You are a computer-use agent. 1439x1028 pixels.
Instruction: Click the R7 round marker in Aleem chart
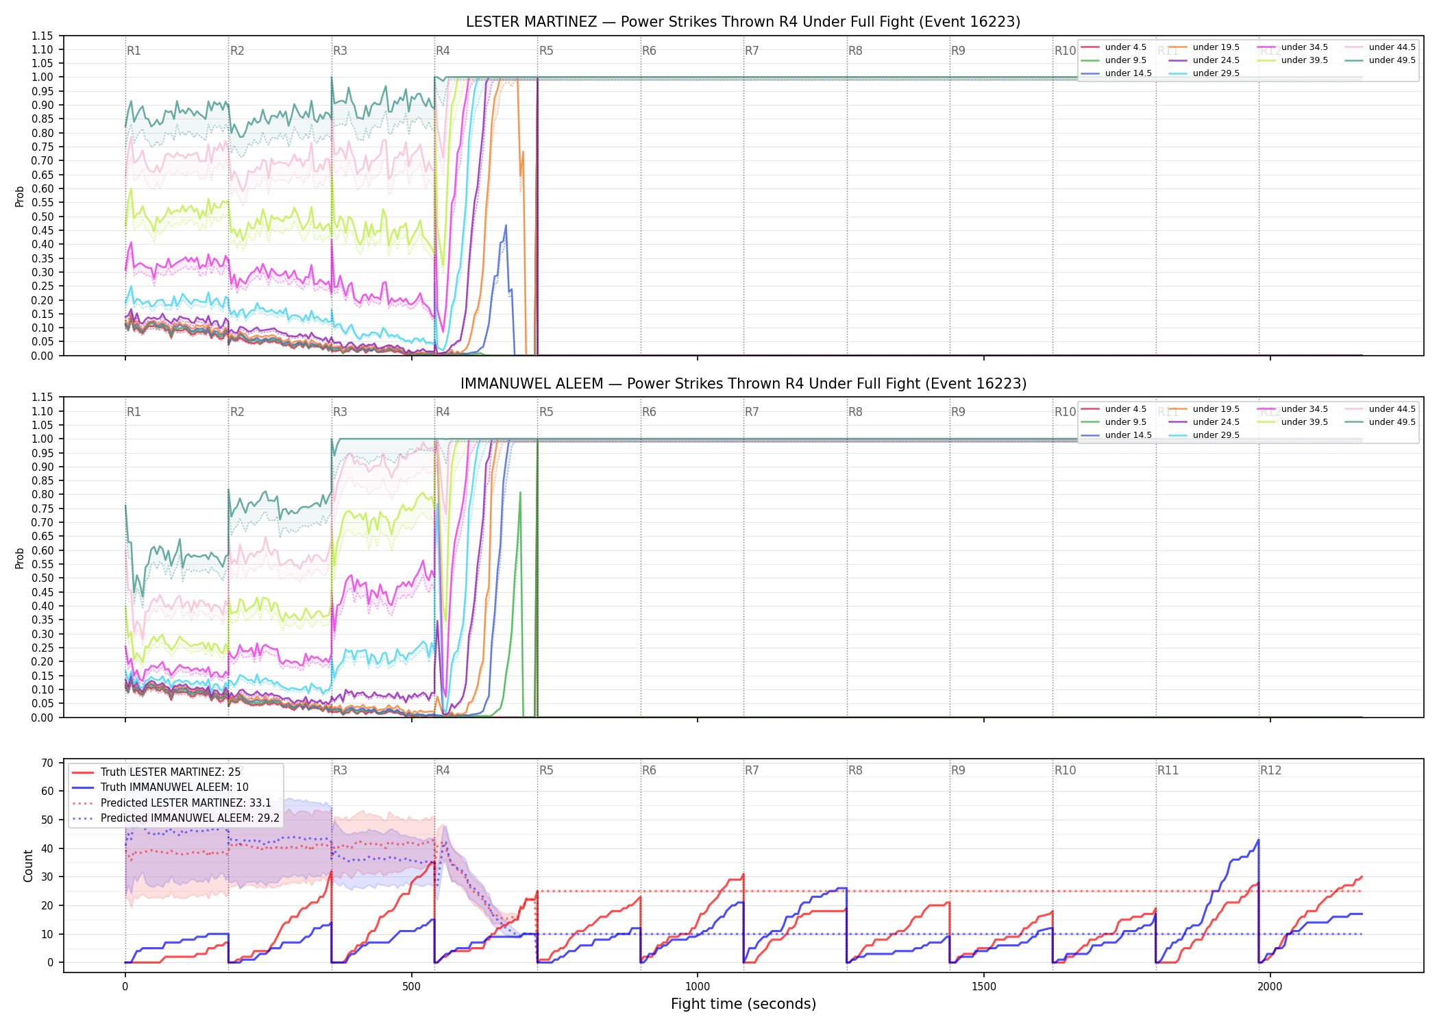[752, 412]
